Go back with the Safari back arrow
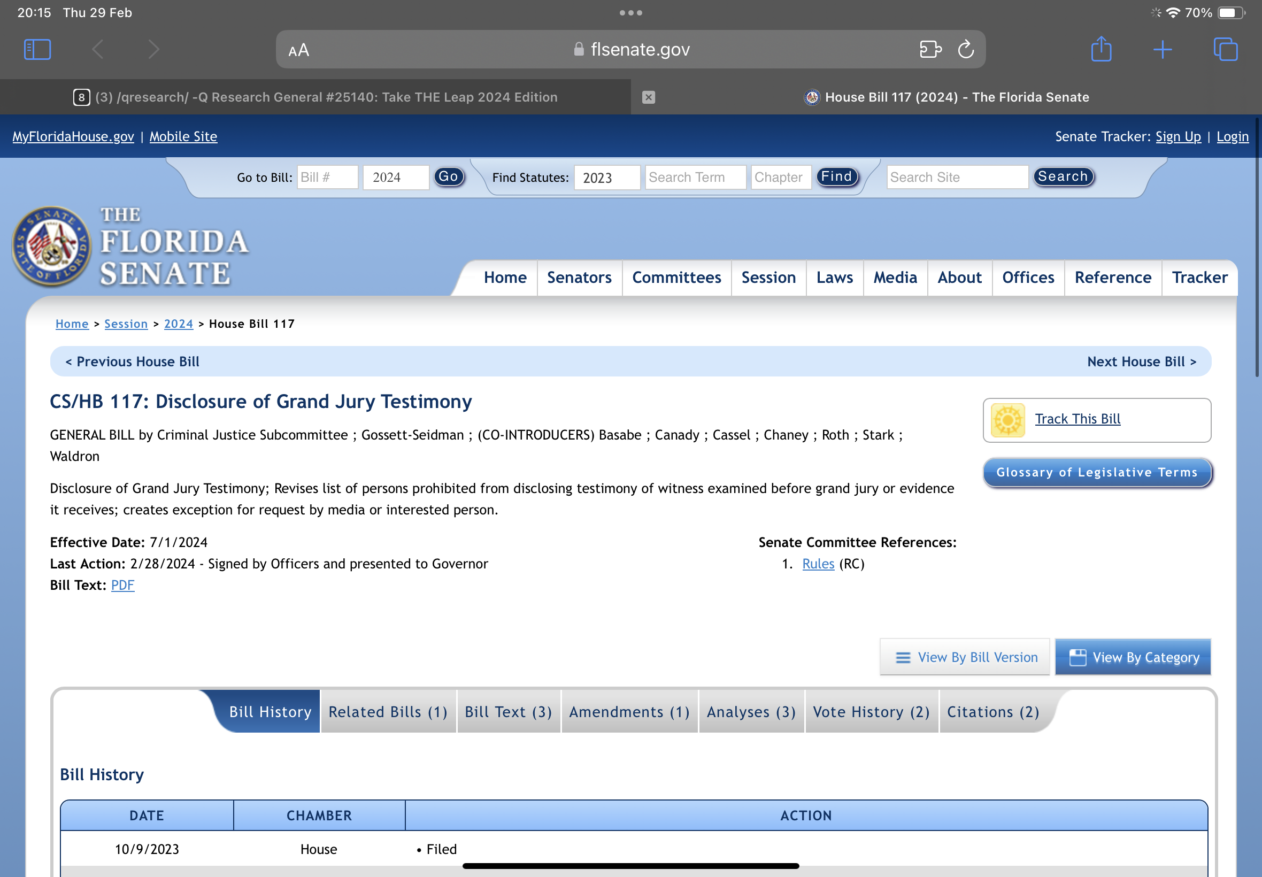The width and height of the screenshot is (1262, 877). [98, 49]
